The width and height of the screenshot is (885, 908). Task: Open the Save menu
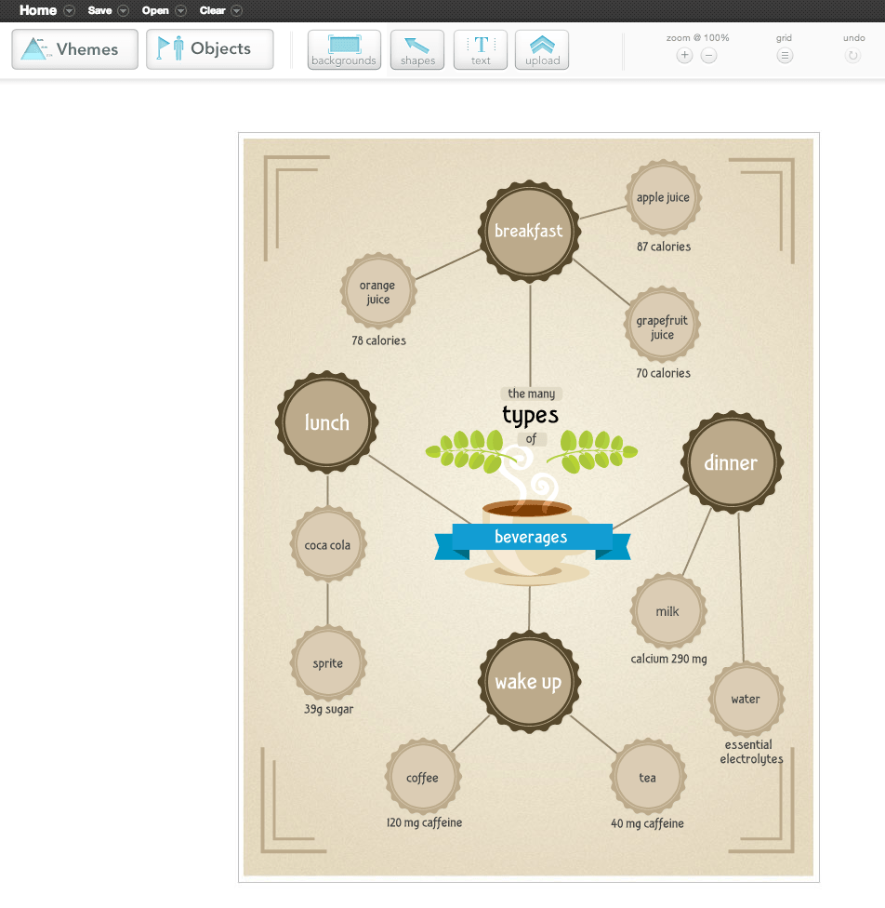[x=99, y=10]
